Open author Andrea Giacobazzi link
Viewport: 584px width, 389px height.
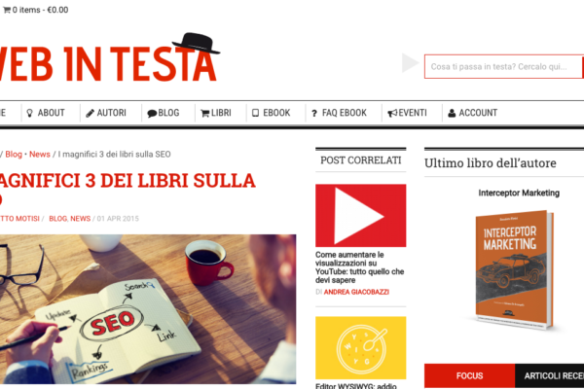[x=356, y=292]
